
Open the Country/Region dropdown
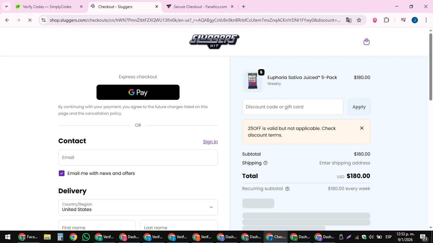click(x=138, y=207)
